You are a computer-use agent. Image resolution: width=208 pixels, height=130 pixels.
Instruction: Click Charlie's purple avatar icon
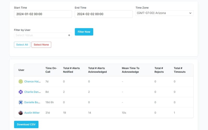(21, 92)
